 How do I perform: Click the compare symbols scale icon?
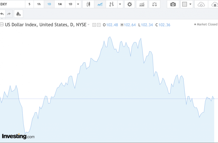point(155,4)
